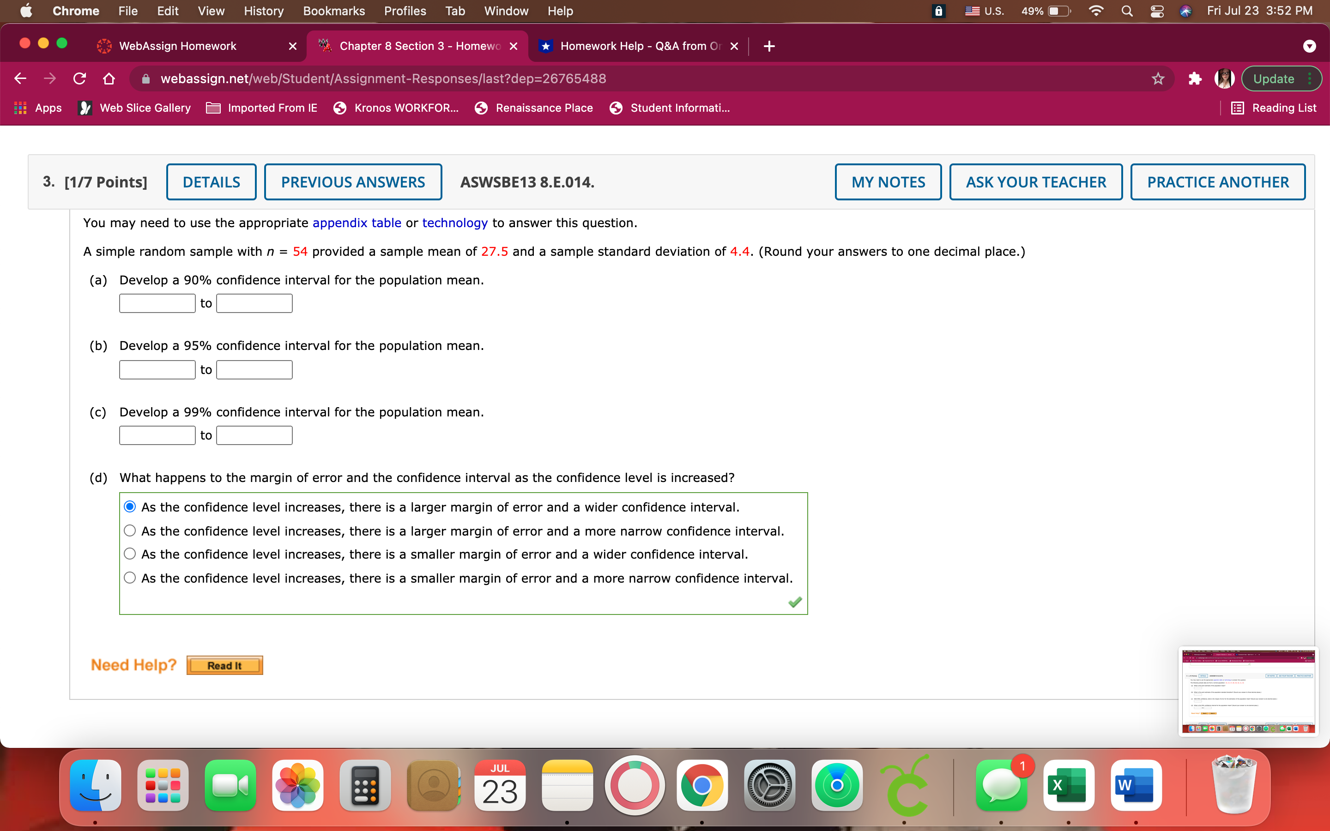The height and width of the screenshot is (831, 1330).
Task: Click the Kronos WORKFOR bookmark icon
Action: coord(339,108)
